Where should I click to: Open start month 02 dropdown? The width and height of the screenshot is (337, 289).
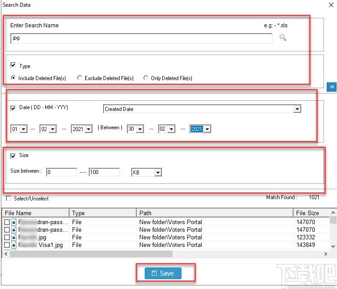point(53,129)
